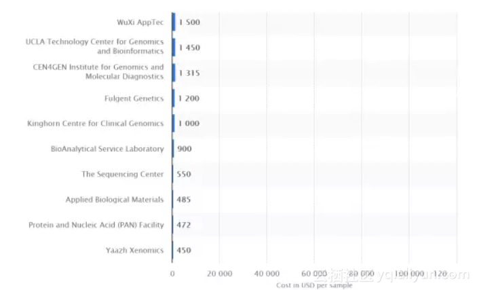Select the Fulgent Genetics label
The width and height of the screenshot is (477, 290).
134,98
